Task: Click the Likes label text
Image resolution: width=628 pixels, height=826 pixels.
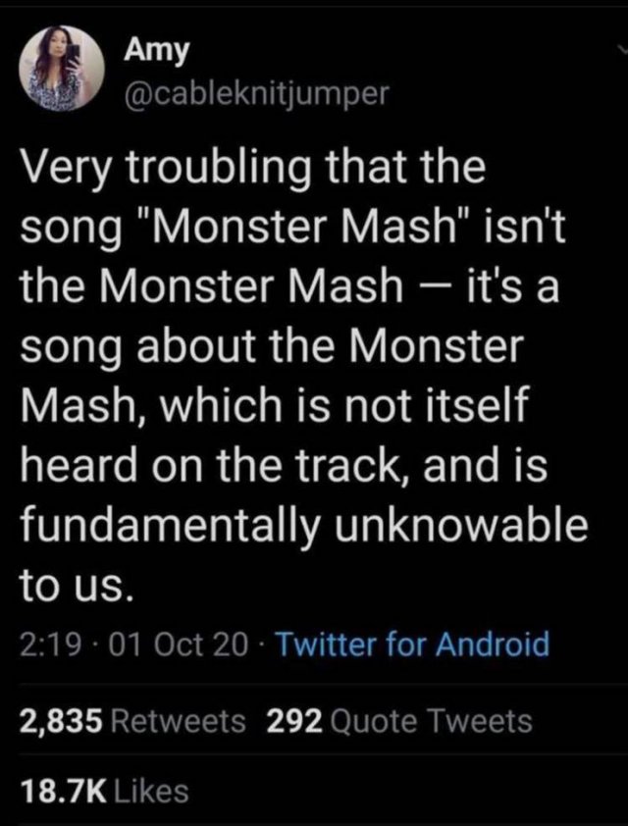Action: [151, 792]
